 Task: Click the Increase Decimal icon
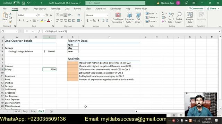103,21
